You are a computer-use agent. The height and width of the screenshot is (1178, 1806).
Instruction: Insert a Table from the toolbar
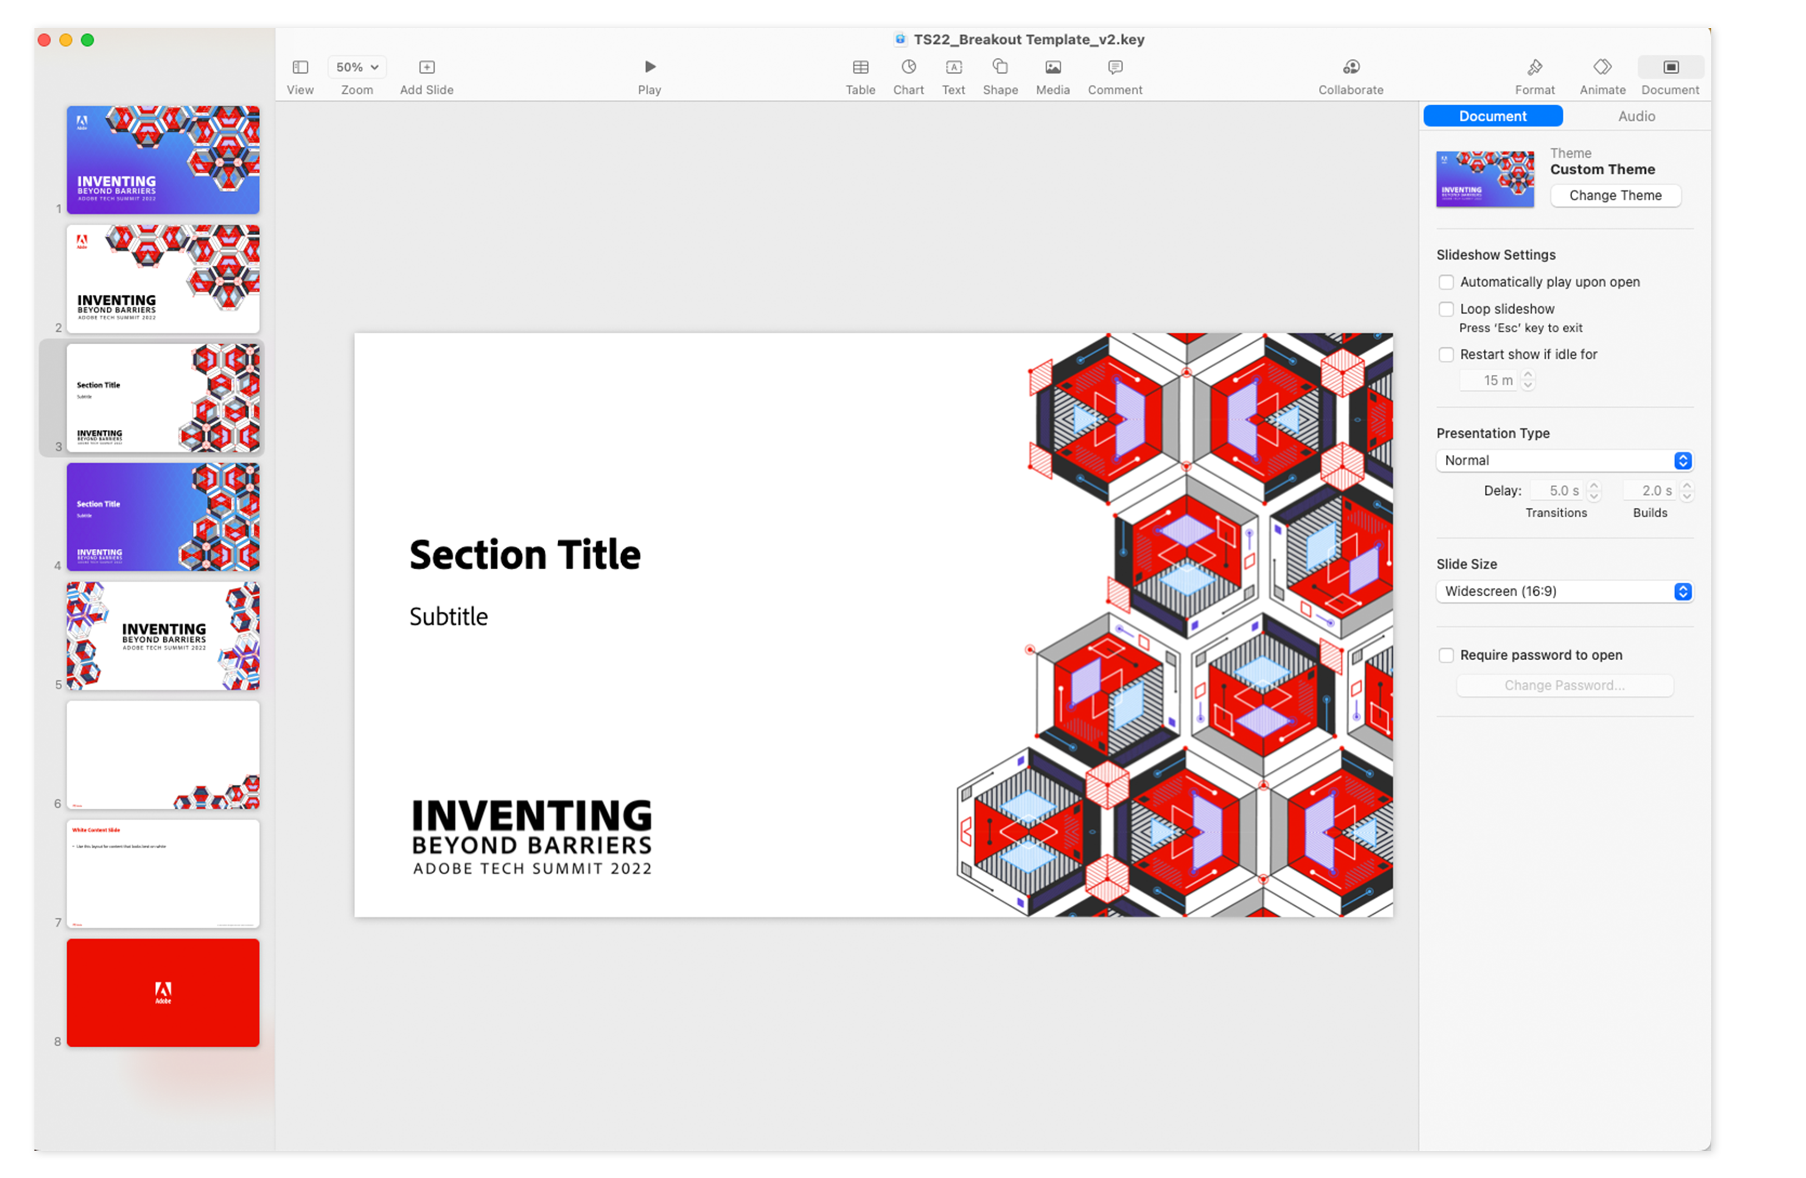[860, 68]
